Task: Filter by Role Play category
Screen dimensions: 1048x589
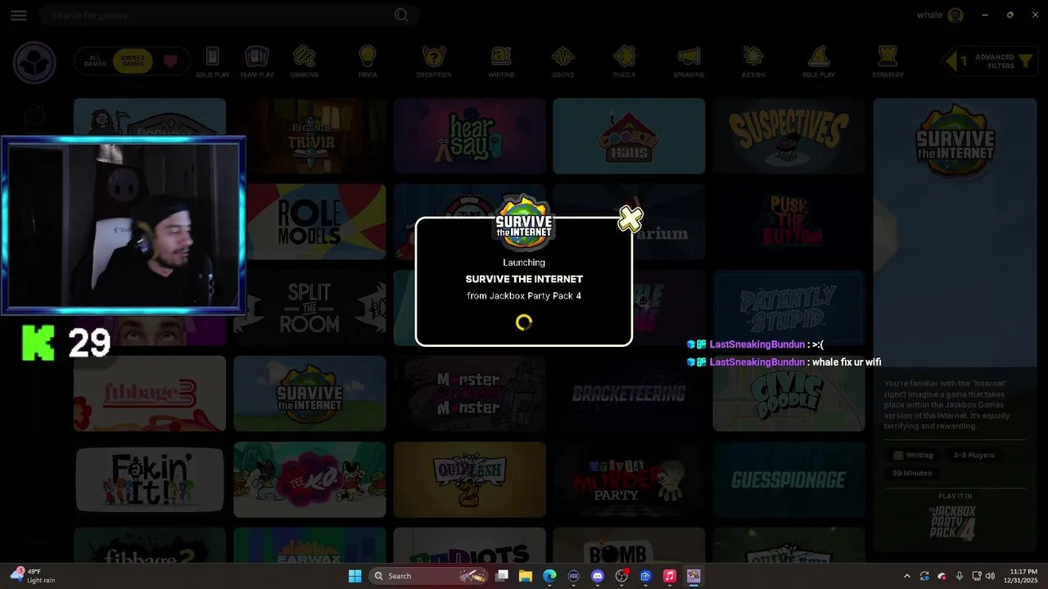Action: click(818, 62)
